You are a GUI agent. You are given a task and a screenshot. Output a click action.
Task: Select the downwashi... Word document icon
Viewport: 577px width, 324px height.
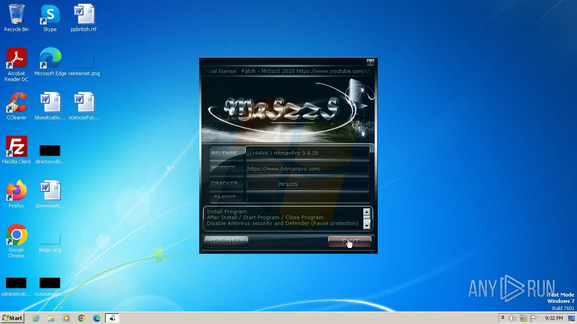50,194
